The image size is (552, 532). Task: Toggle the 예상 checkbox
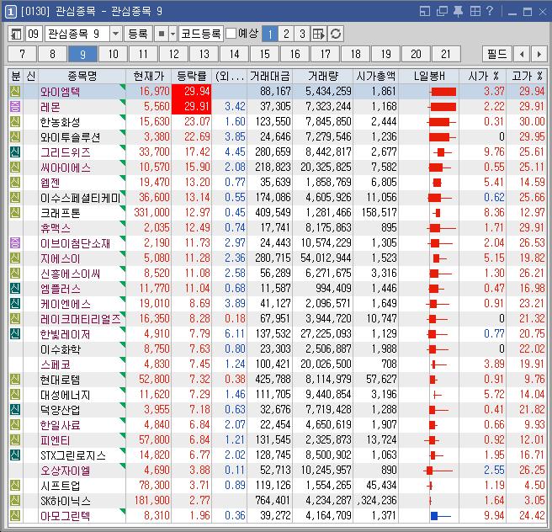point(231,34)
